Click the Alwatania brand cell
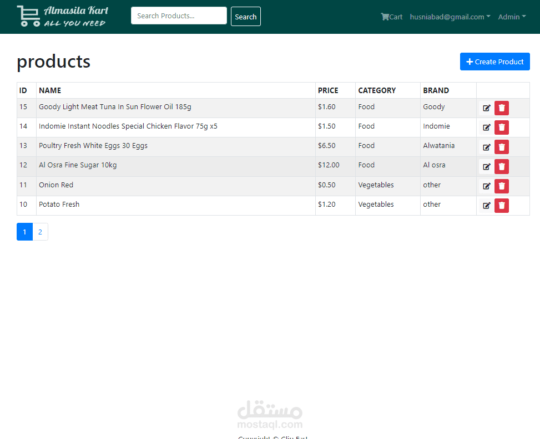The width and height of the screenshot is (540, 439). [448, 147]
